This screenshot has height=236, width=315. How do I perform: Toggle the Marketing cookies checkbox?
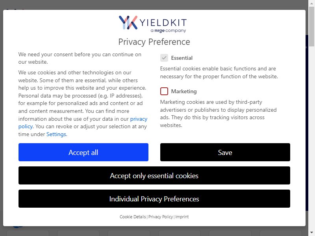coord(164,91)
